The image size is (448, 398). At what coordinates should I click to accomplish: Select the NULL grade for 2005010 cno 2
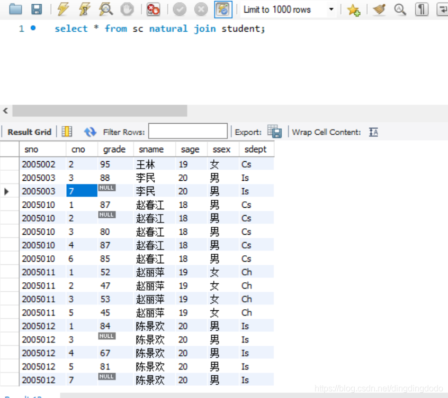coord(115,218)
